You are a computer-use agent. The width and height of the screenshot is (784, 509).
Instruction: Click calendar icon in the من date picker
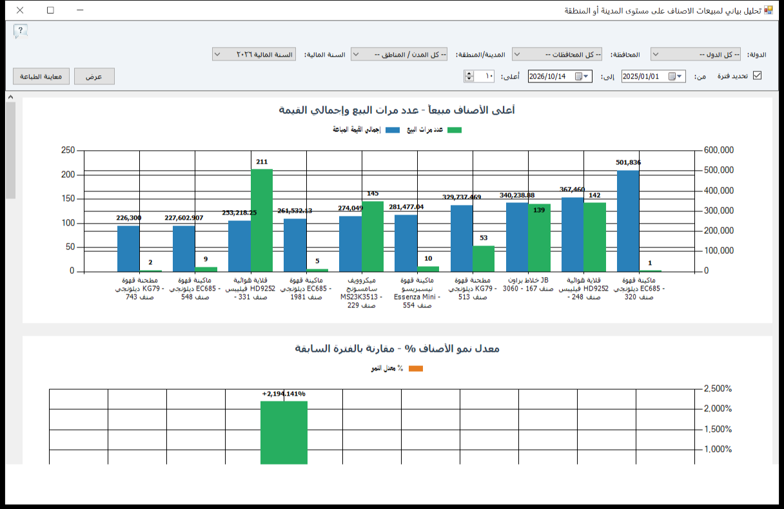[672, 76]
